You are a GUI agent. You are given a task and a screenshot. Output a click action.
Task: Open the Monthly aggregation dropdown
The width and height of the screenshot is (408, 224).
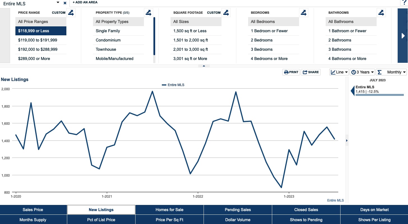click(x=391, y=72)
